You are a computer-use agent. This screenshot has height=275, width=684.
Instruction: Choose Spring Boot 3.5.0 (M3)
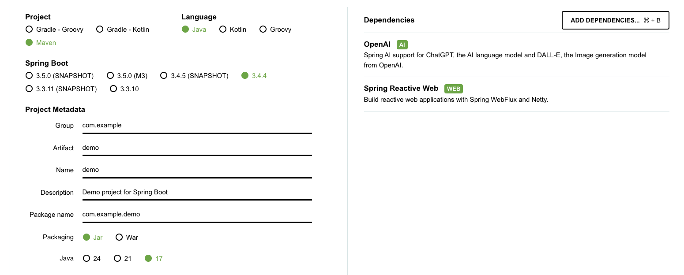(x=110, y=76)
